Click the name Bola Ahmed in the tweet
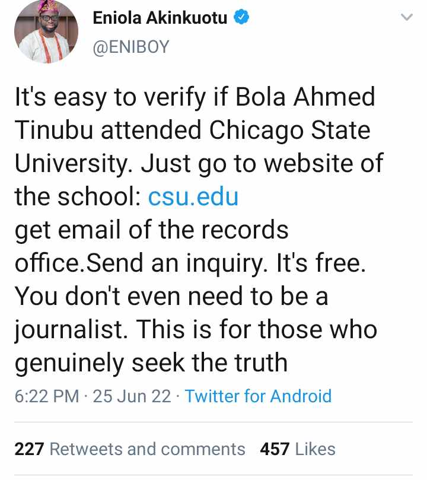427x480 pixels. 305,97
